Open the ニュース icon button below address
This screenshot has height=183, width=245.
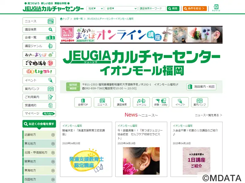pos(102,102)
